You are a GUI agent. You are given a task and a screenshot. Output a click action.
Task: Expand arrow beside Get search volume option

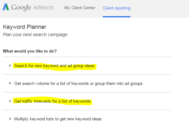[x=10, y=83]
